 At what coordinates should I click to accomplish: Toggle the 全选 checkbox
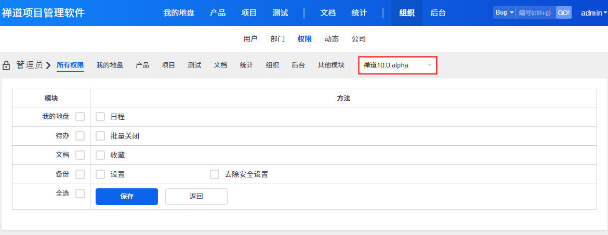pyautogui.click(x=80, y=193)
